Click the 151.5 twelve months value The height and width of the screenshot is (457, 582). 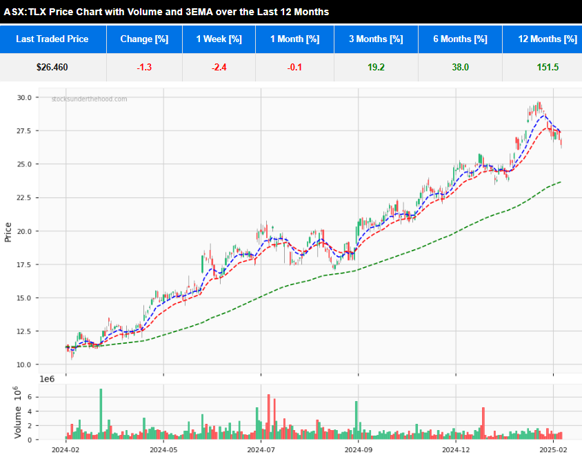coord(548,67)
